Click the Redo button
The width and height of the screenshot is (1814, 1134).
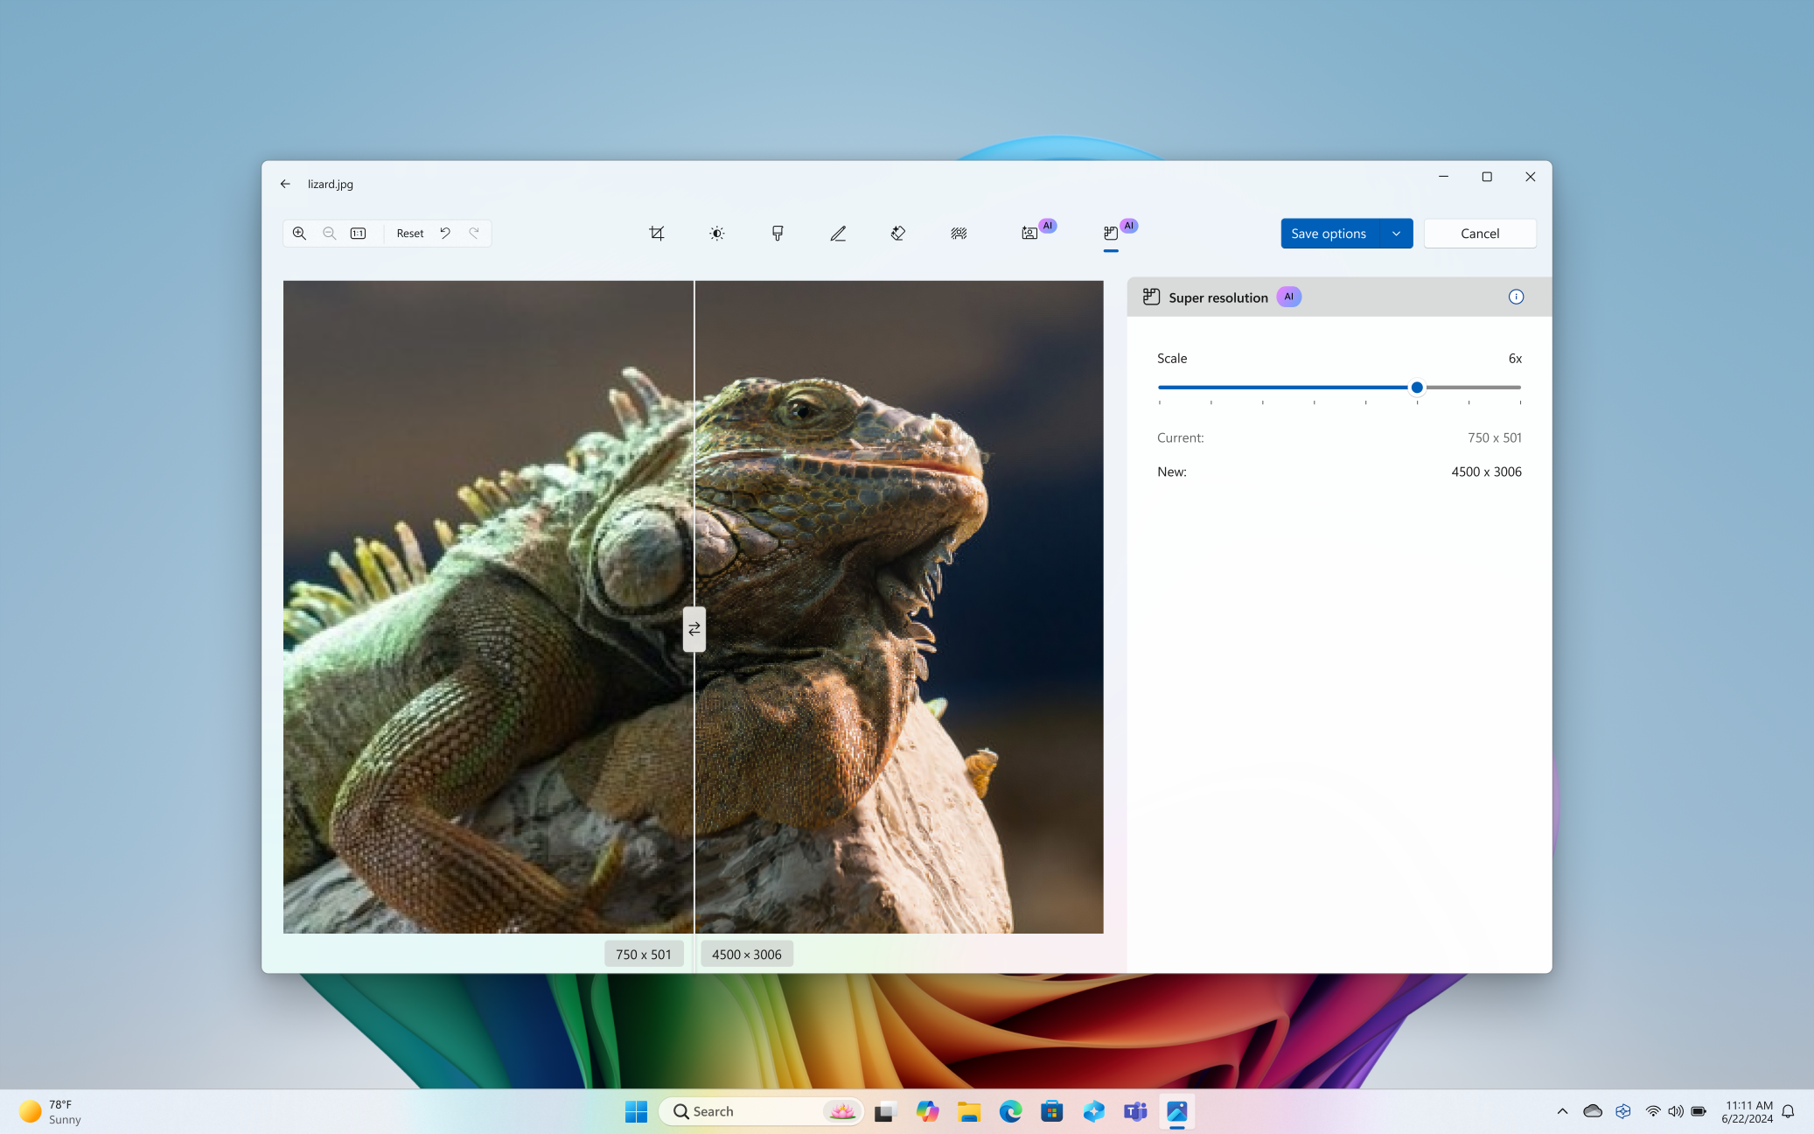coord(474,233)
